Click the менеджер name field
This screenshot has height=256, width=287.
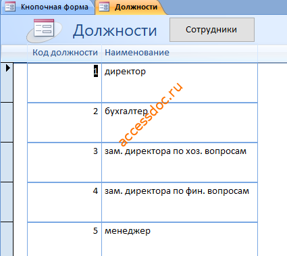(x=180, y=239)
